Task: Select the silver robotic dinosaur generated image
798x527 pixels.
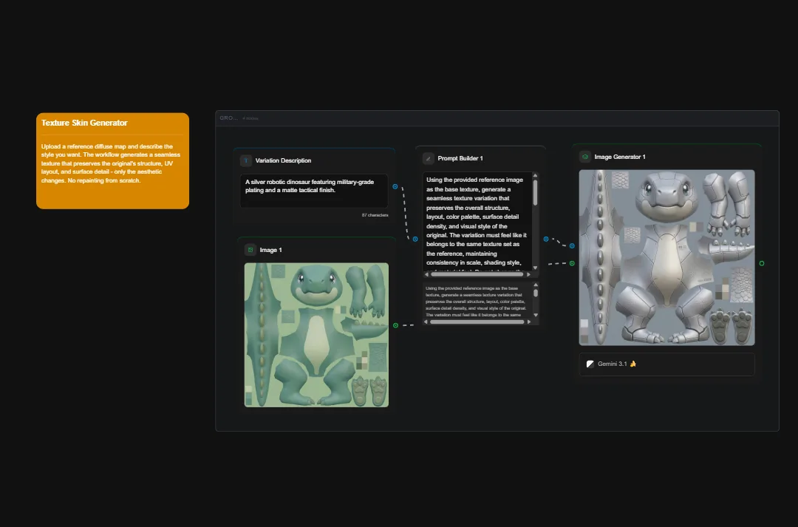Action: (666, 258)
